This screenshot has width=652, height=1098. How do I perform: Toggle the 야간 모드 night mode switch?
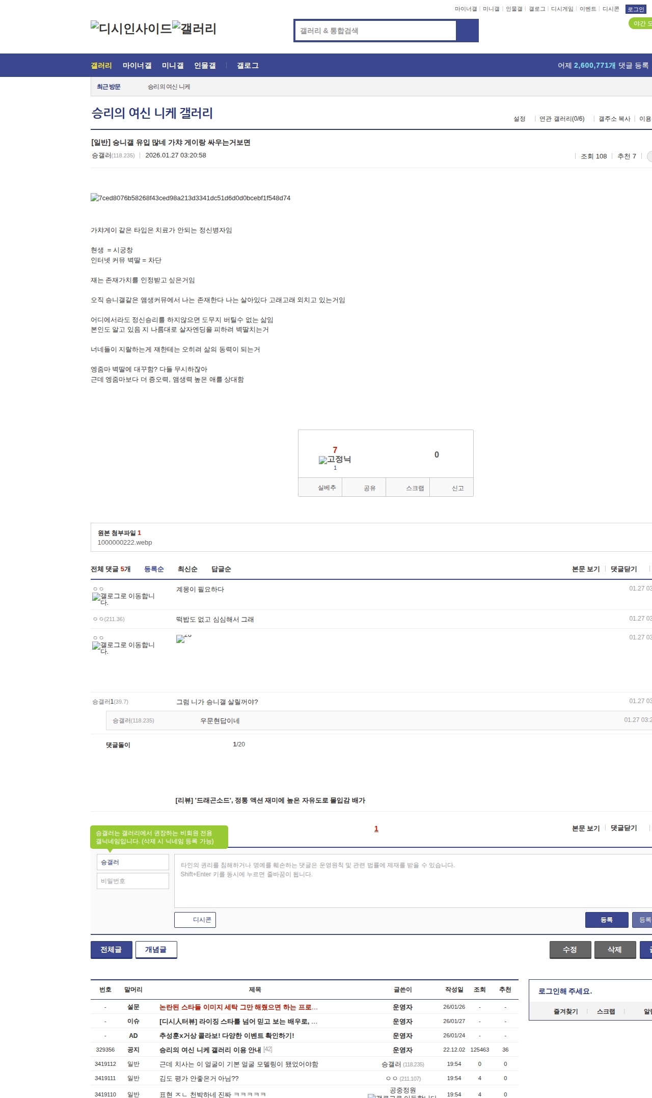pos(641,23)
